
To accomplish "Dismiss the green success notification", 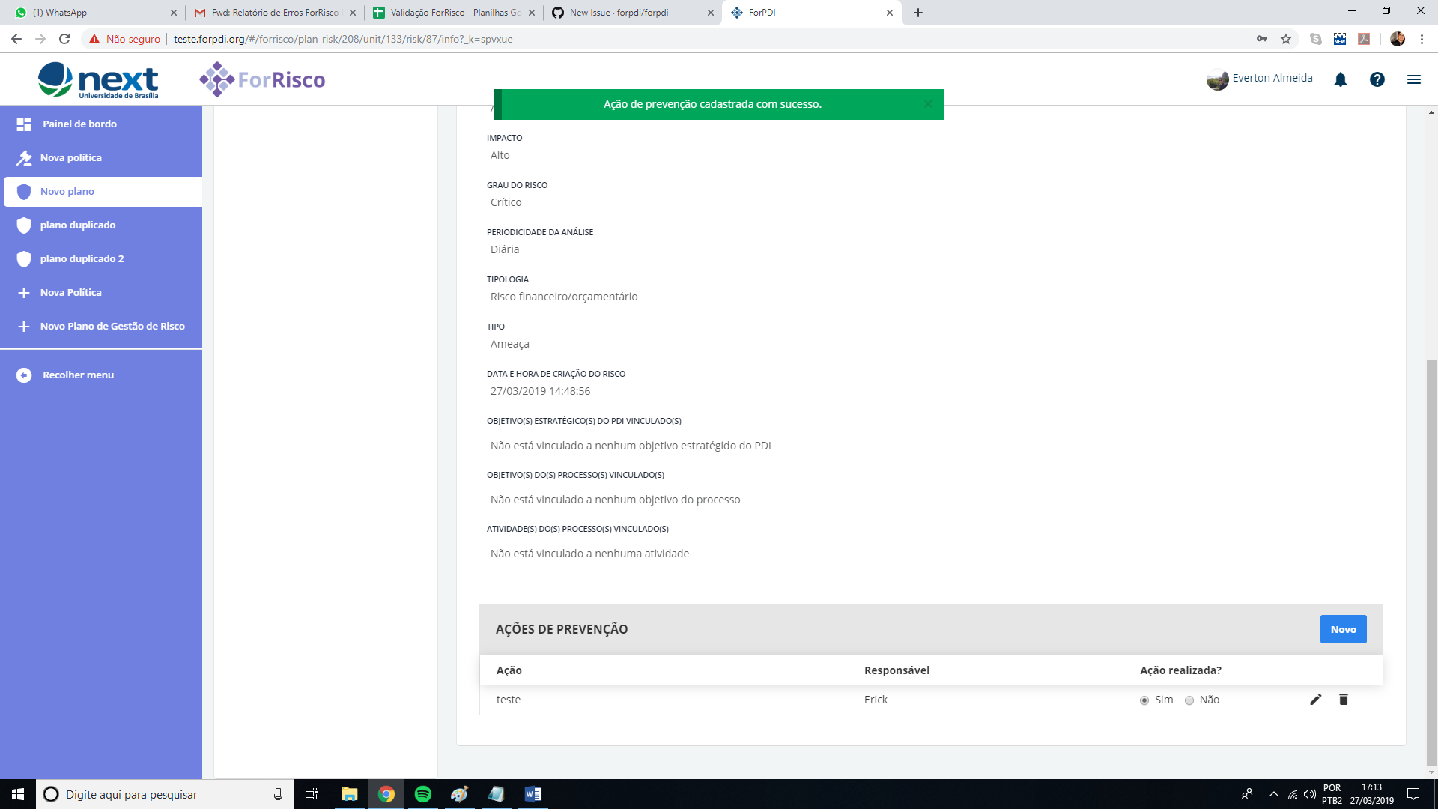I will point(928,104).
